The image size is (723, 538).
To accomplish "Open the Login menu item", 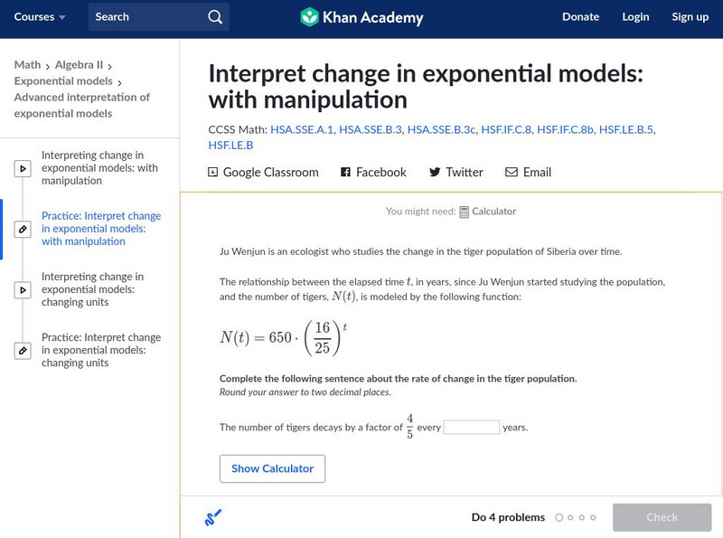I will pos(635,17).
